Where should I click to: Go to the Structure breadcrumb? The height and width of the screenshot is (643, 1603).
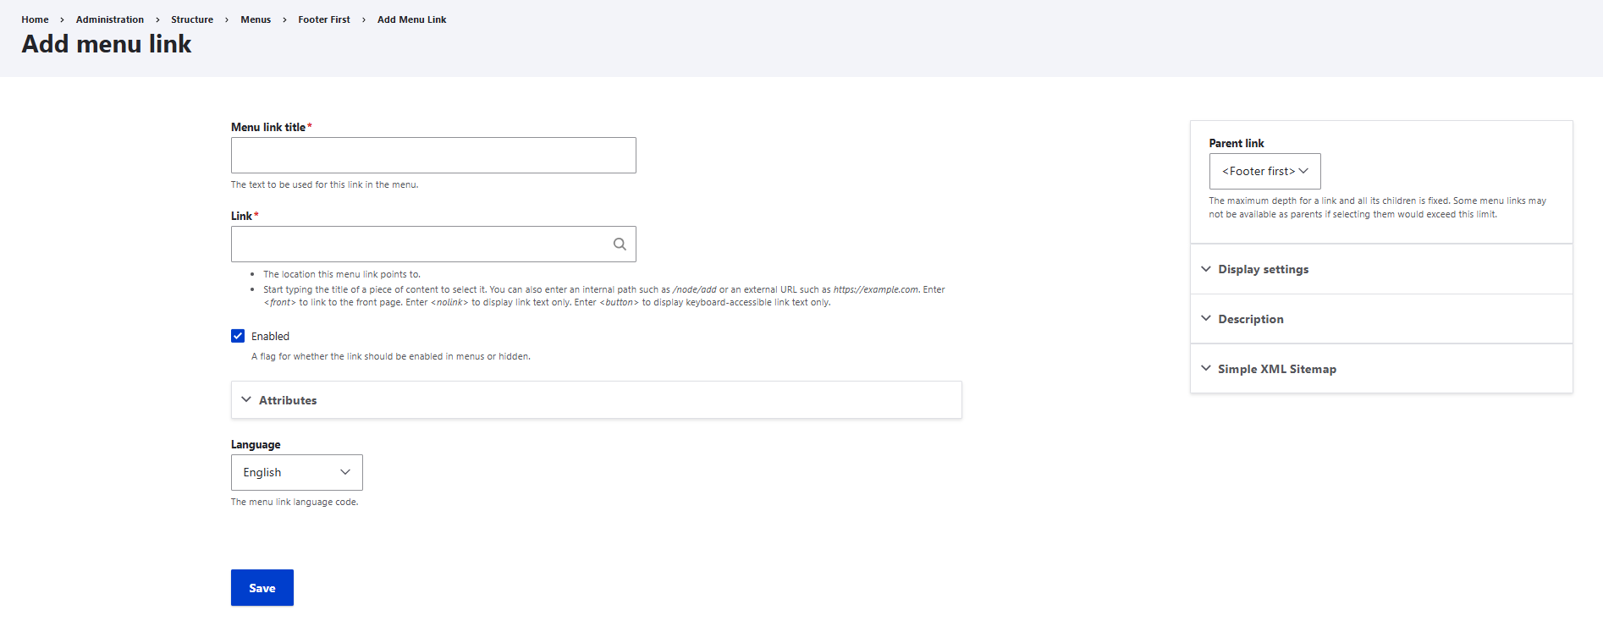coord(192,19)
